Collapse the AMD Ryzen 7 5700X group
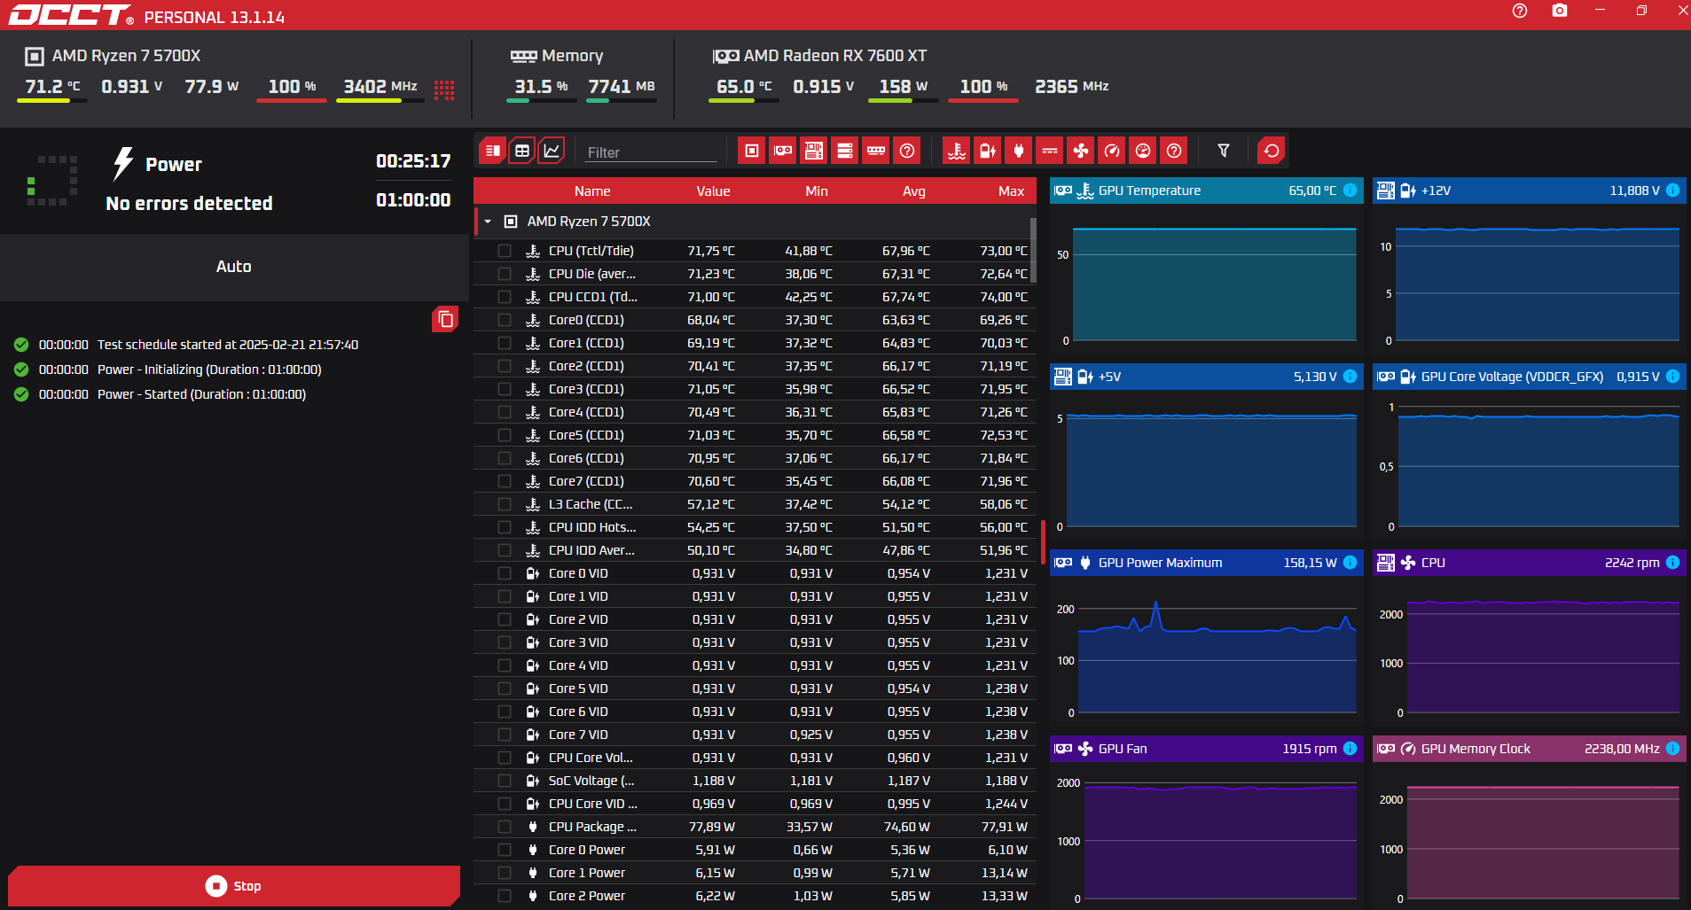Image resolution: width=1691 pixels, height=910 pixels. point(488,222)
